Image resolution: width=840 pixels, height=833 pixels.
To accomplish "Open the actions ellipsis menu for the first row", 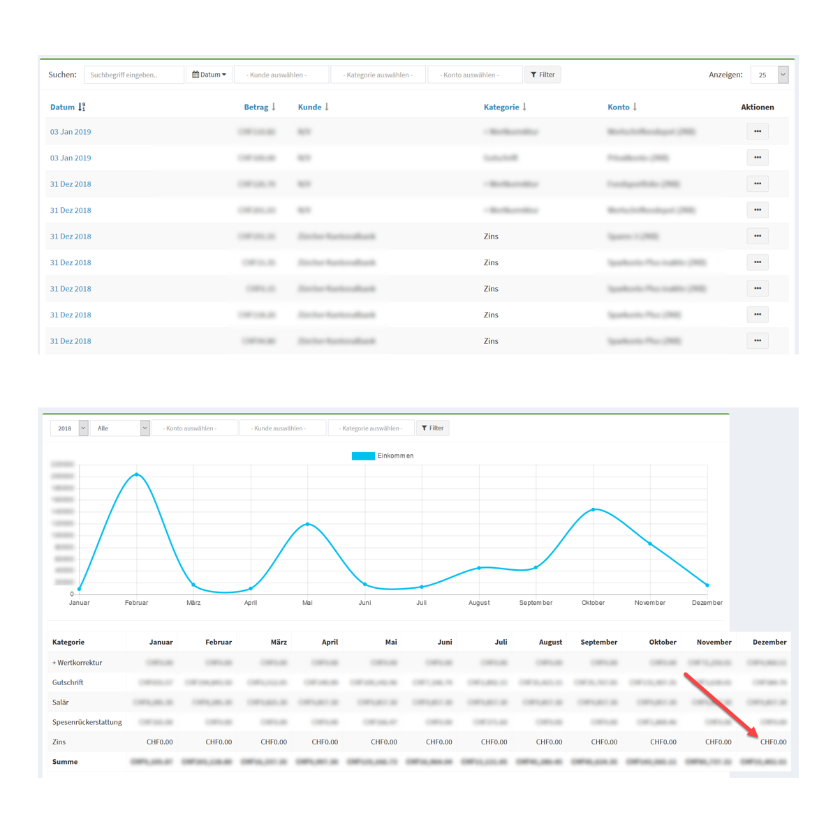I will [x=757, y=131].
